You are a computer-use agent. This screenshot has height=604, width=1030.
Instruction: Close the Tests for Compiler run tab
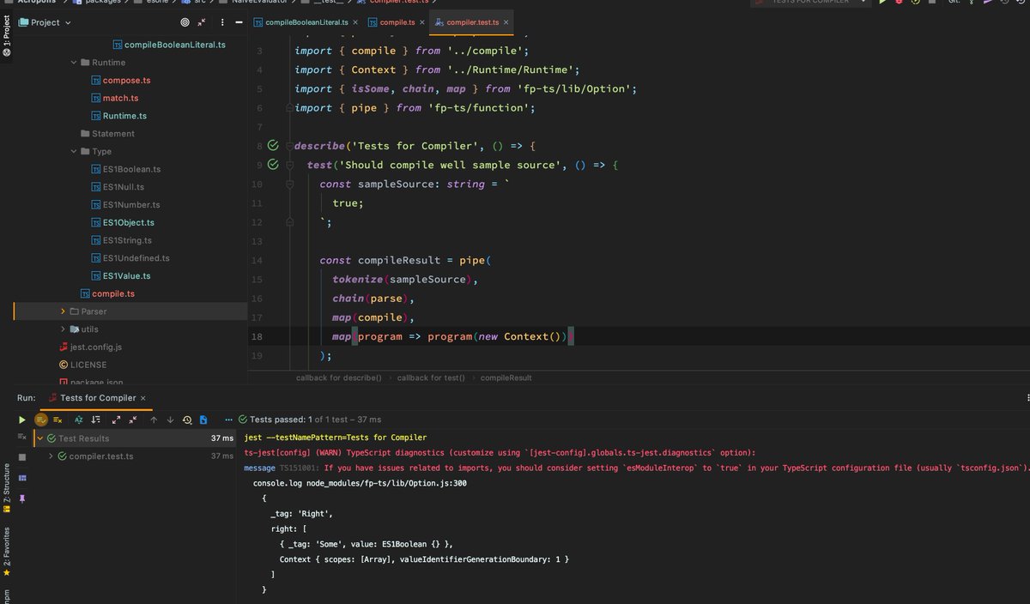(x=143, y=398)
